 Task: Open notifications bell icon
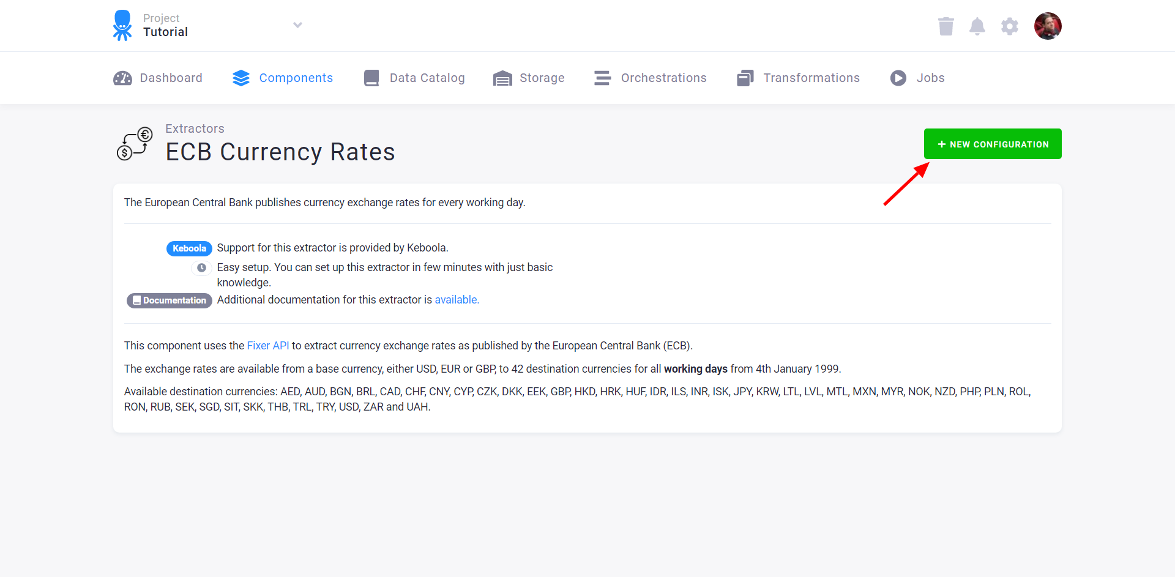[x=977, y=26]
